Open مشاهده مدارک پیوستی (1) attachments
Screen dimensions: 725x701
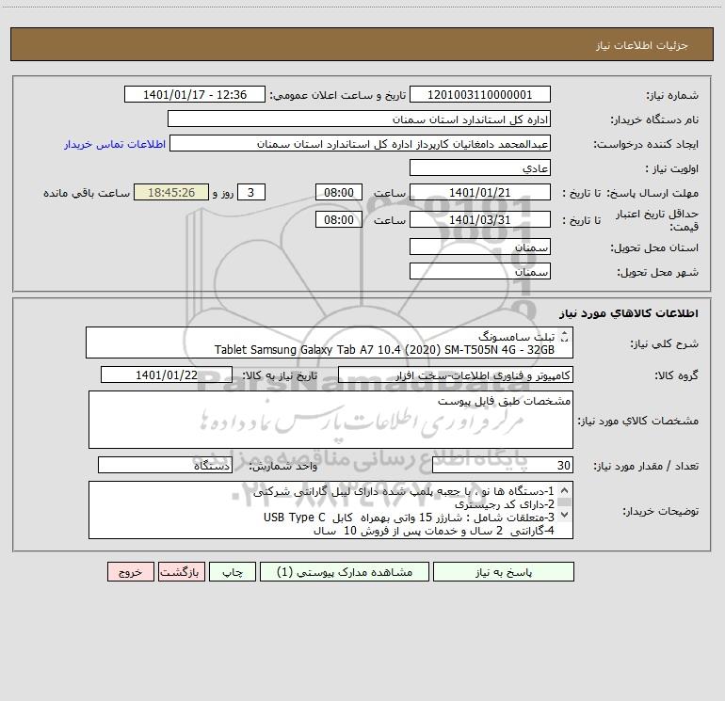(345, 572)
